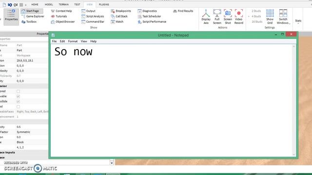Toggle the Archivable checkbox in Properties
The width and height of the screenshot is (312, 175).
pos(19,96)
